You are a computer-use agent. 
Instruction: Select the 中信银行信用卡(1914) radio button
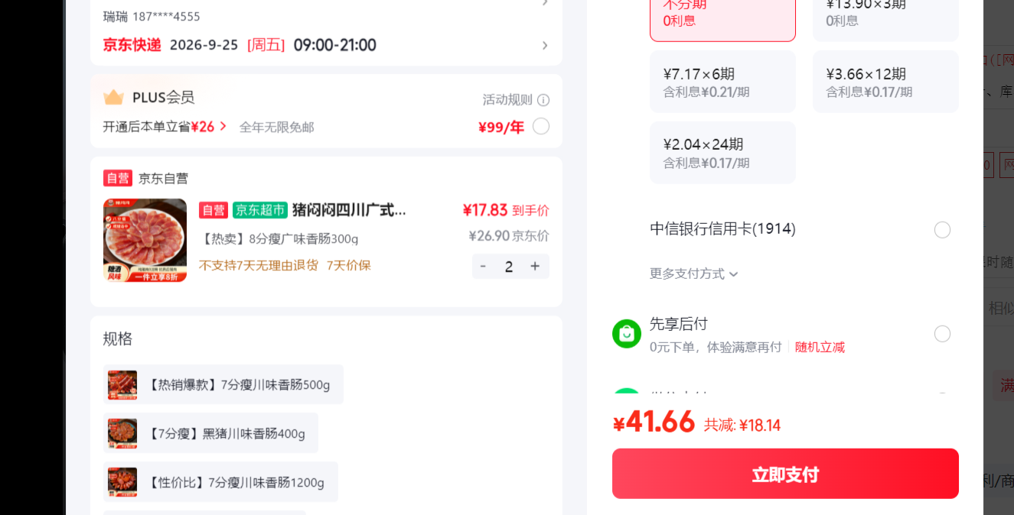(942, 230)
